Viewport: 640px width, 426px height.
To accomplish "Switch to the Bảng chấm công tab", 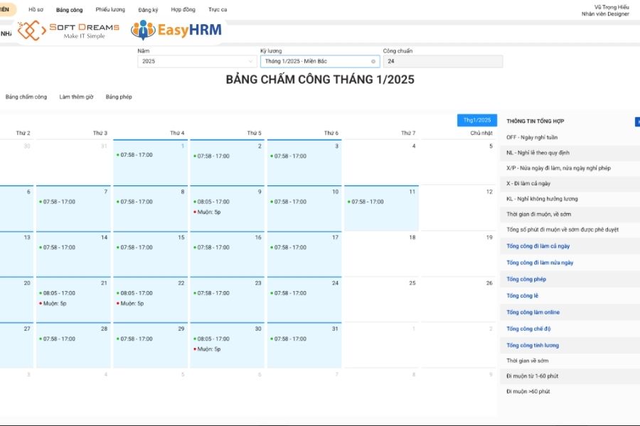I will pyautogui.click(x=26, y=97).
